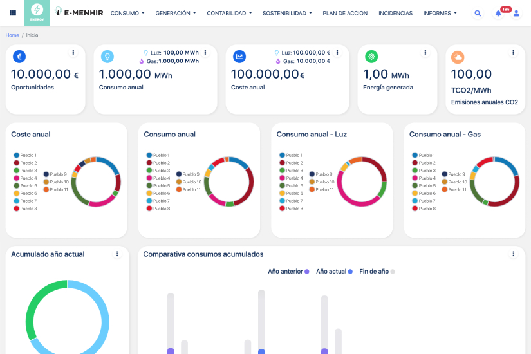The image size is (531, 354).
Task: Toggle Pueblo 2 in Consumo anual legend
Action: (158, 163)
